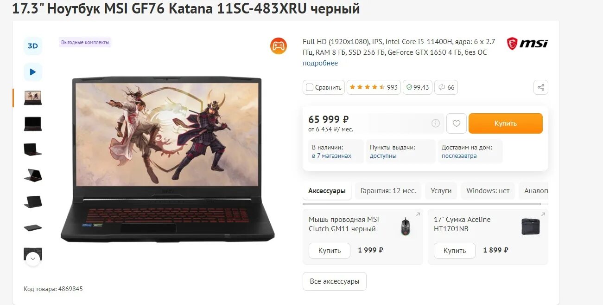Open the 66 comments icon
The image size is (603, 305).
click(446, 87)
